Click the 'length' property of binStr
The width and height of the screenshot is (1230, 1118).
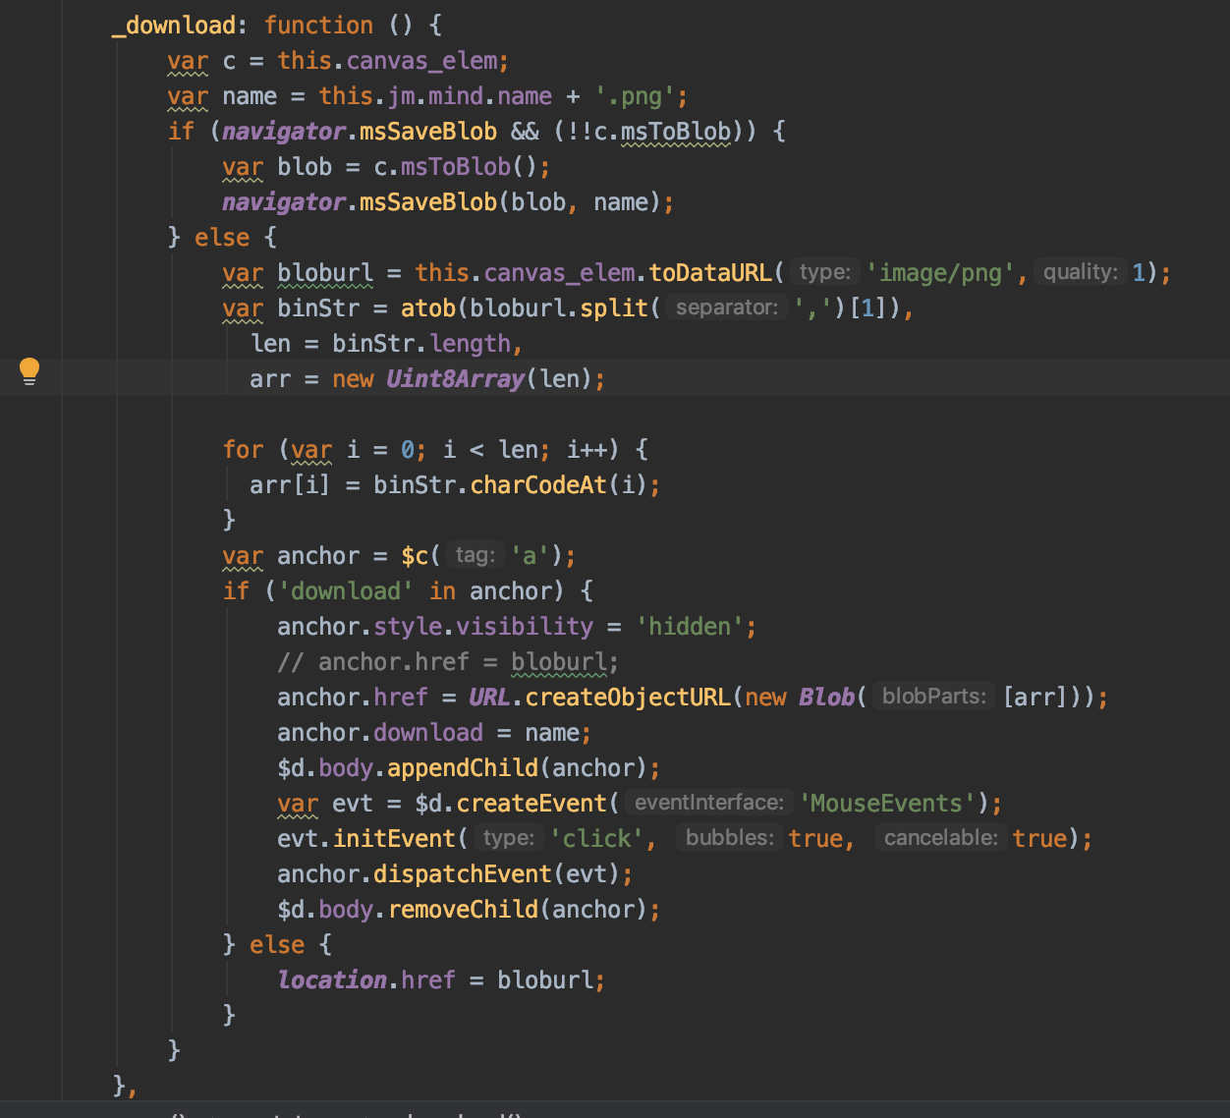click(x=471, y=344)
